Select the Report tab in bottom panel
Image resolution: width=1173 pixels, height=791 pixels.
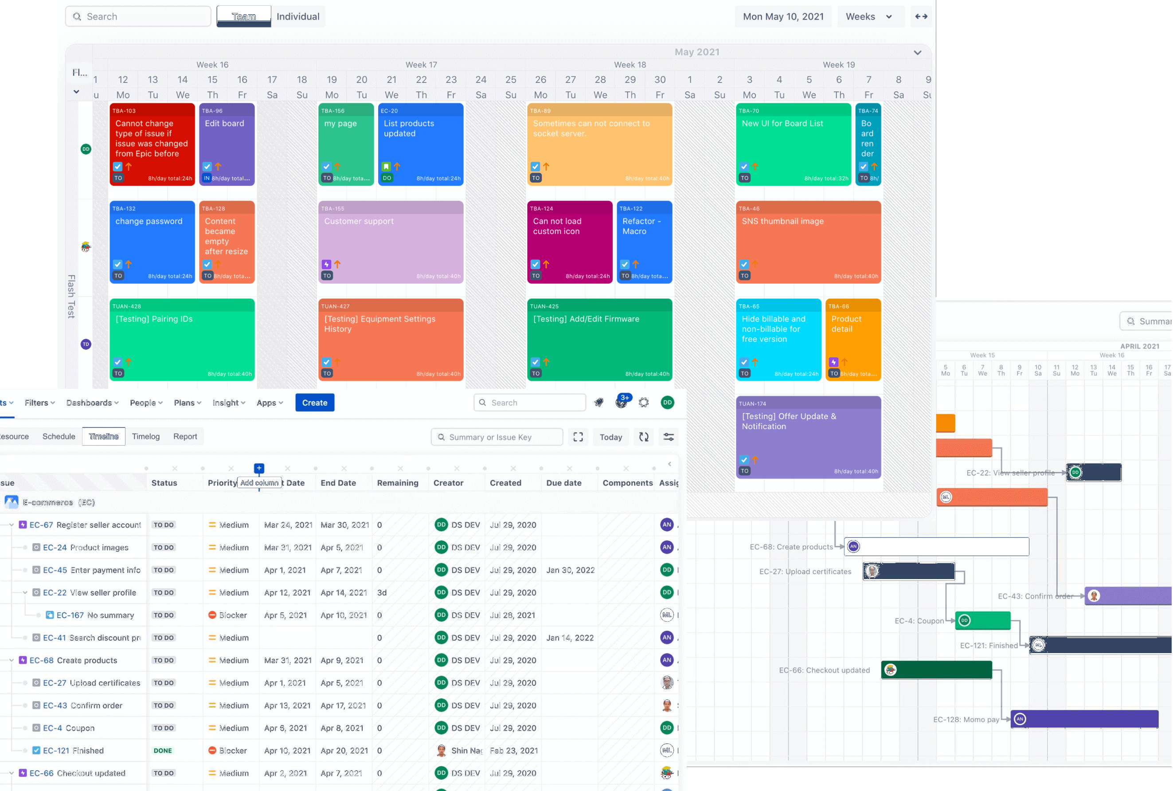[183, 435]
